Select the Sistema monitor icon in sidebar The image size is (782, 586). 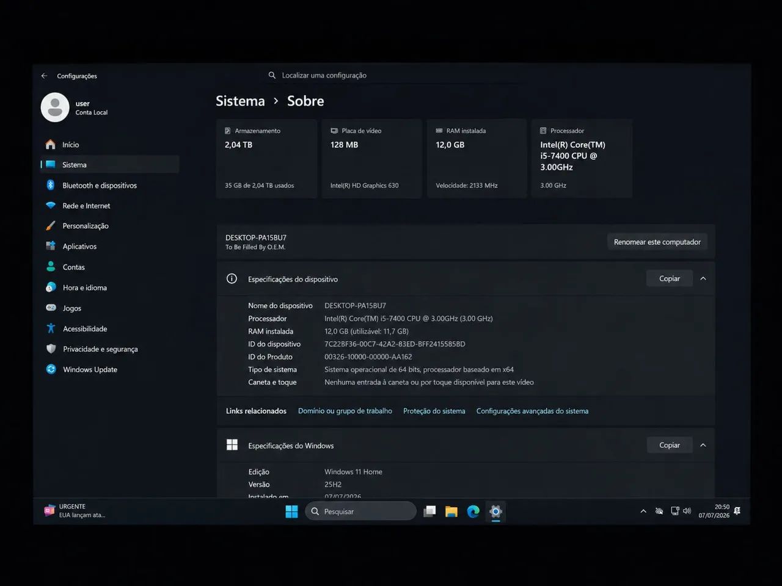point(51,165)
